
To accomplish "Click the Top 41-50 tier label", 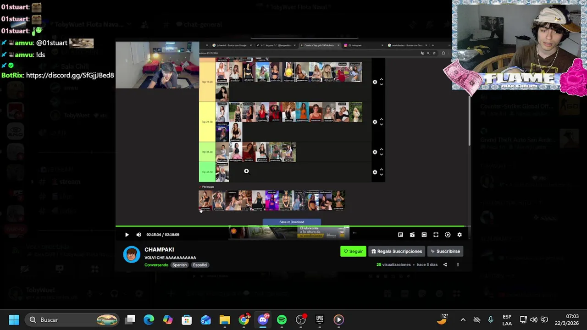I will (207, 172).
